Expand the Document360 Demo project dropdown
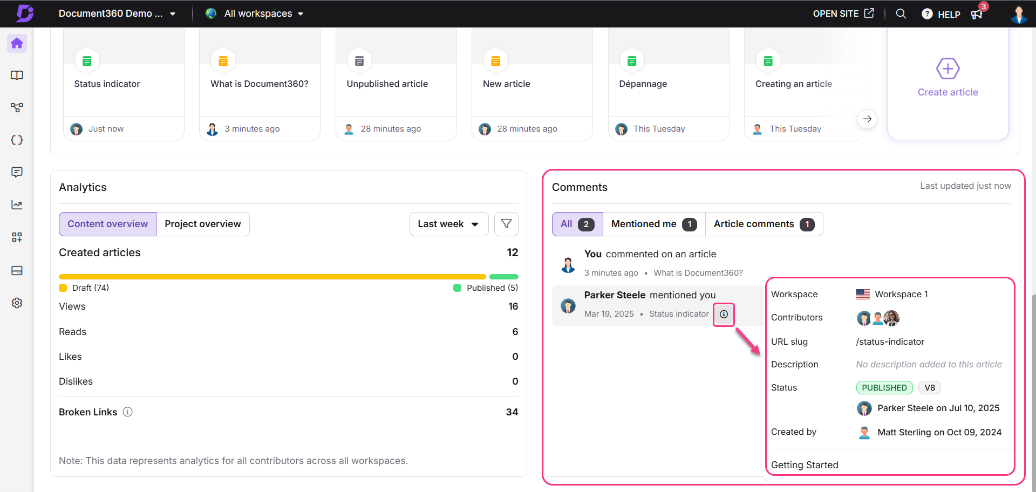1036x492 pixels. pyautogui.click(x=117, y=13)
